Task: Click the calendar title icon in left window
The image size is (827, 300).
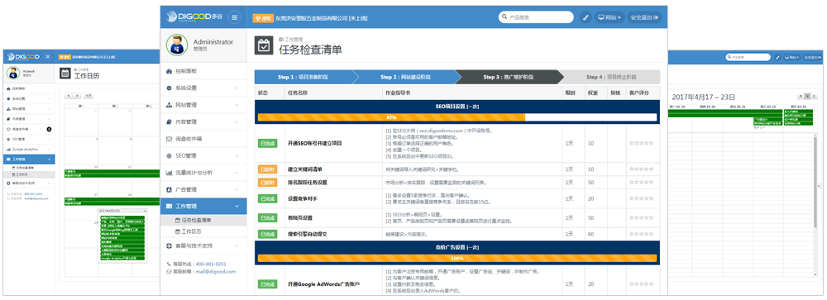Action: click(65, 73)
